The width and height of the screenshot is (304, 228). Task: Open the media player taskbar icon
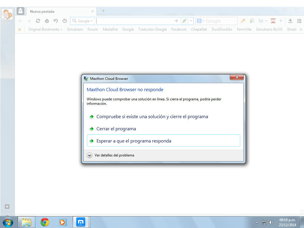pyautogui.click(x=63, y=222)
